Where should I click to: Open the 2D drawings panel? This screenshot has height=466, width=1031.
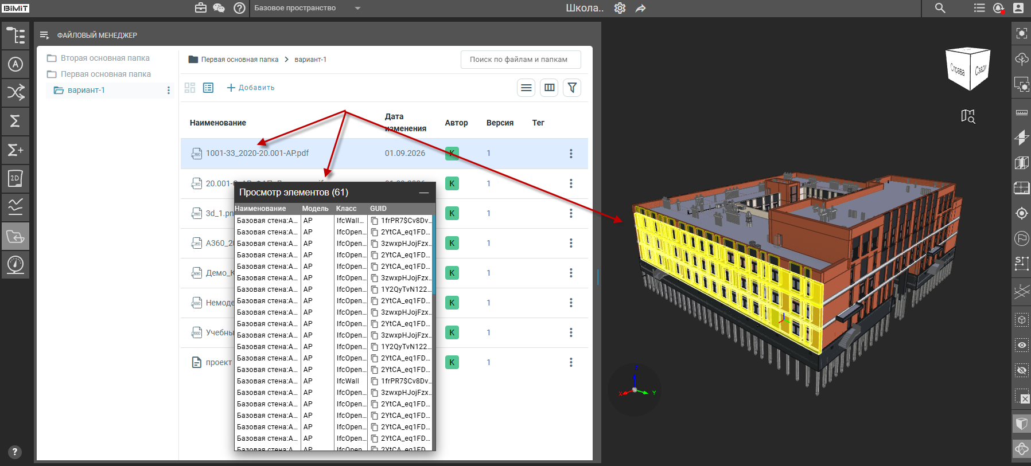click(x=15, y=178)
